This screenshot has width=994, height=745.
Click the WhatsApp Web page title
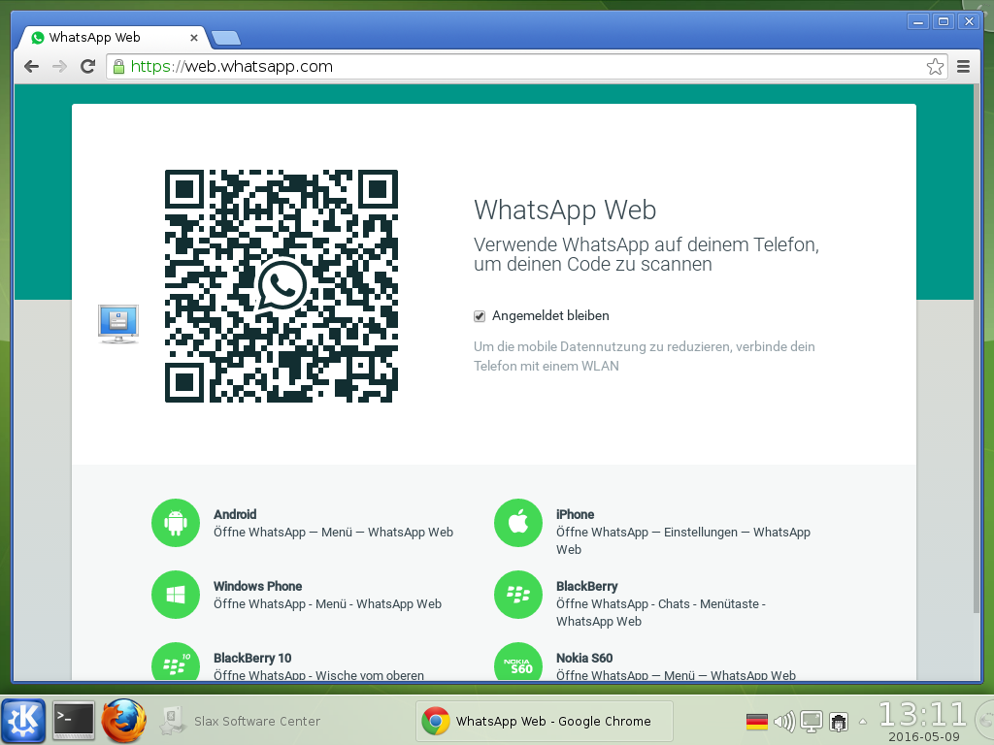pyautogui.click(x=565, y=211)
